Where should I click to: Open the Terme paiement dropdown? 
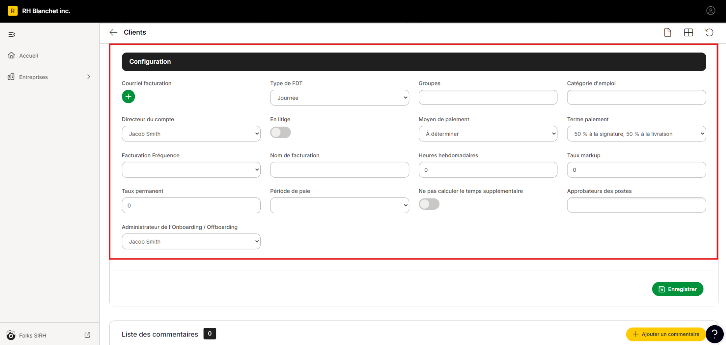pos(636,134)
